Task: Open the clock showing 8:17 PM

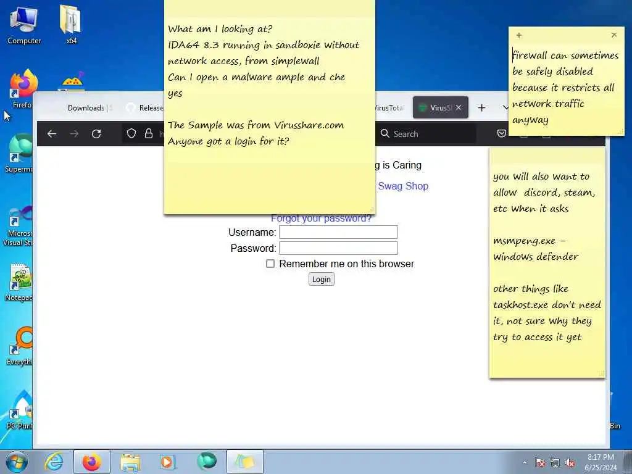Action: coord(601,462)
